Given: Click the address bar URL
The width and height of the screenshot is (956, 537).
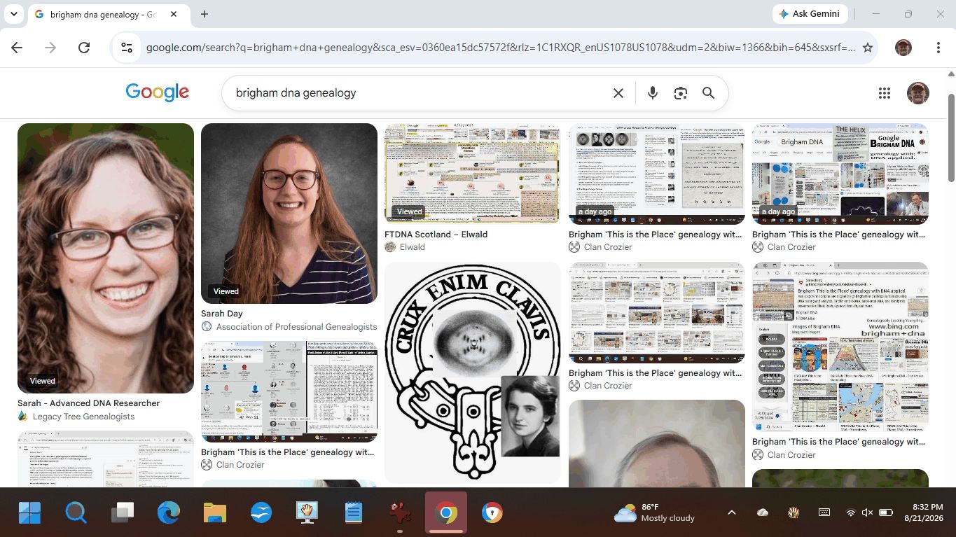Looking at the screenshot, I should pyautogui.click(x=500, y=48).
